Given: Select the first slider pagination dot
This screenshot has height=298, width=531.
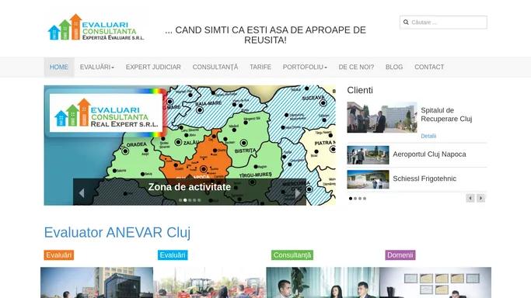Looking at the screenshot, I should tap(180, 200).
